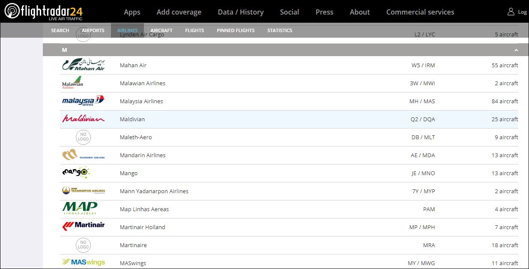The image size is (529, 269).
Task: Switch to the AIRPORTS tab
Action: coord(93,30)
